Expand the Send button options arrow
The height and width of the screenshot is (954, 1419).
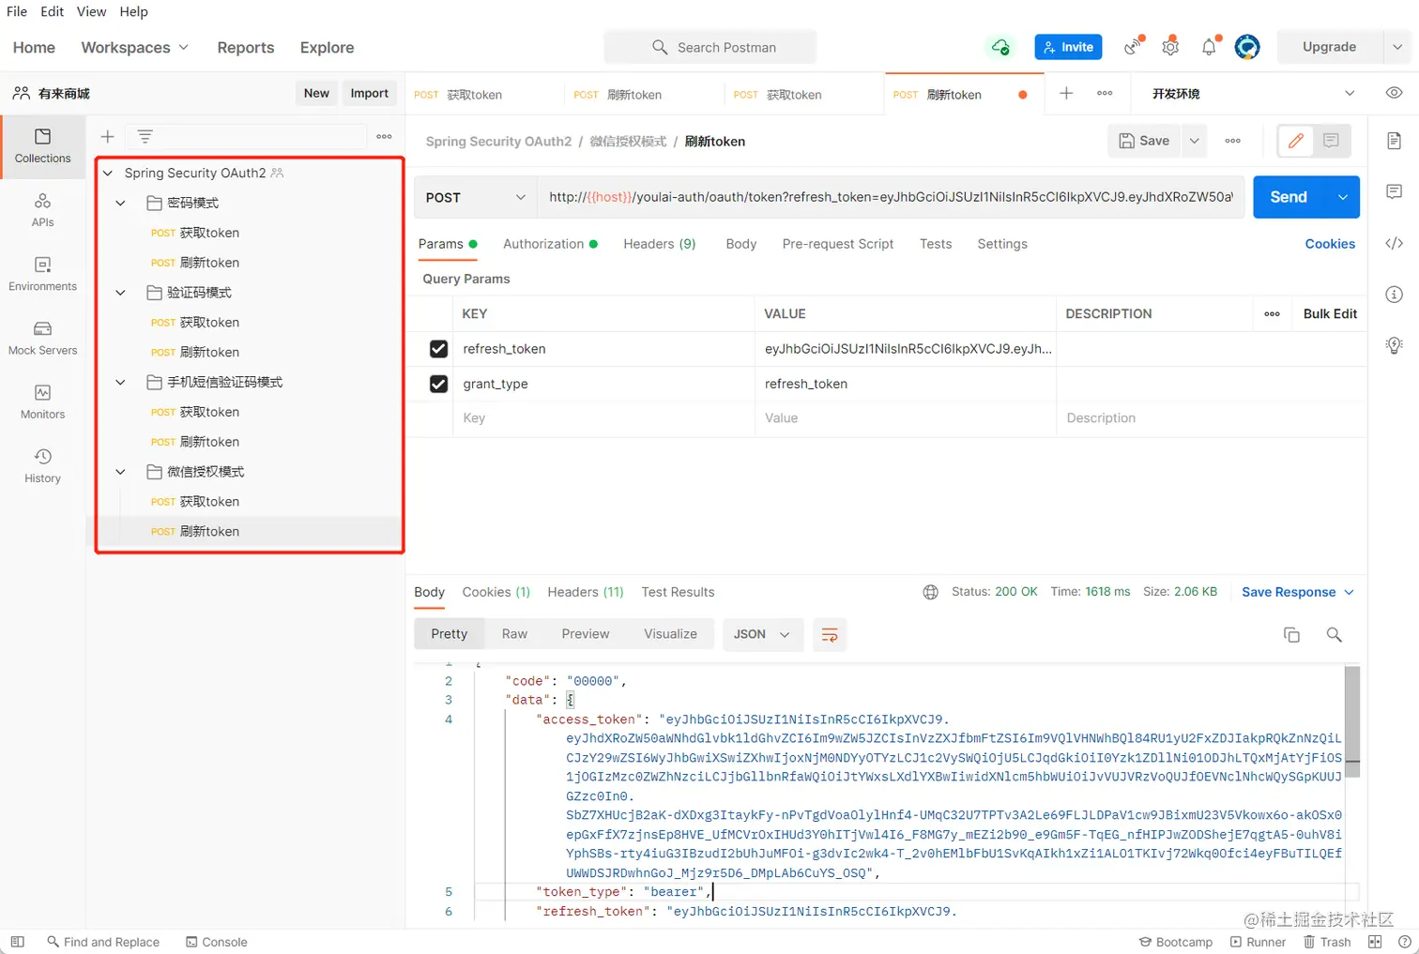tap(1343, 197)
